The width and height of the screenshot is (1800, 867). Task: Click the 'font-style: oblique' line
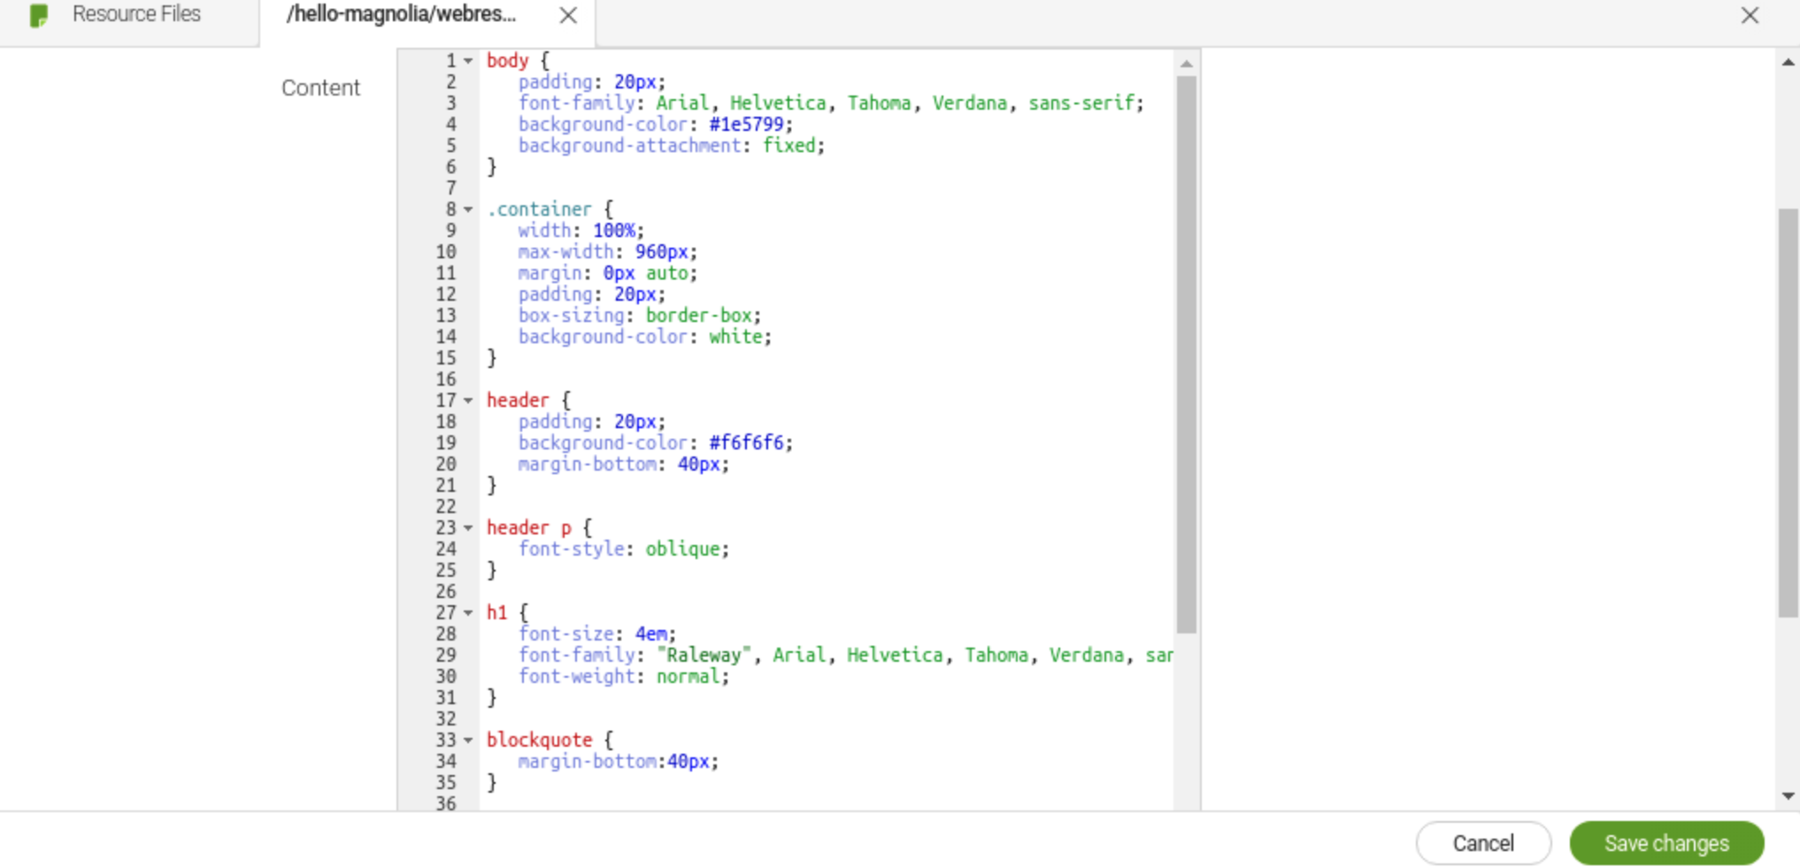(x=624, y=549)
